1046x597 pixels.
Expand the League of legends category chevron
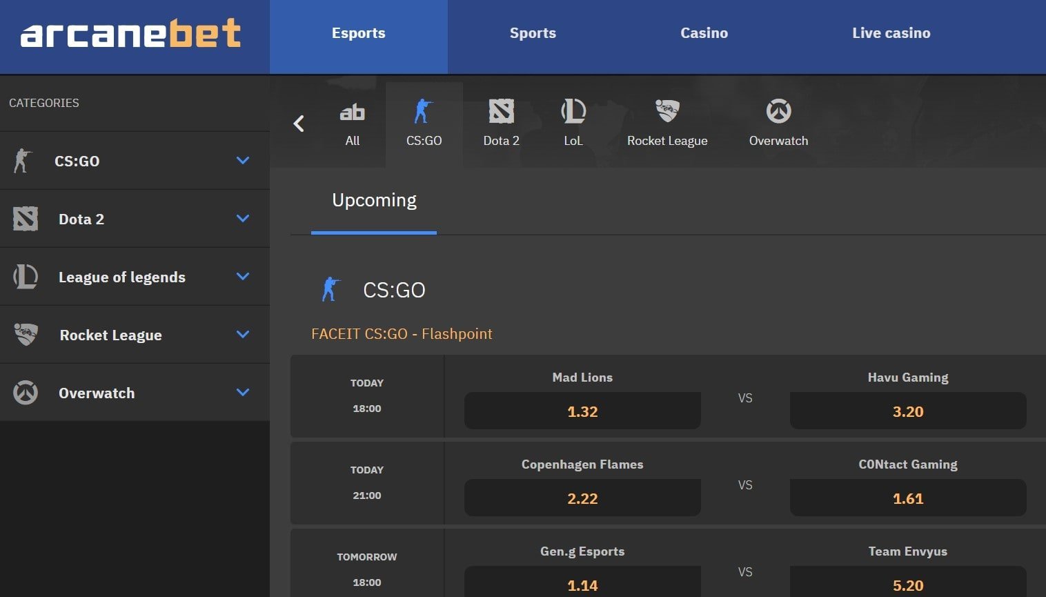(243, 276)
